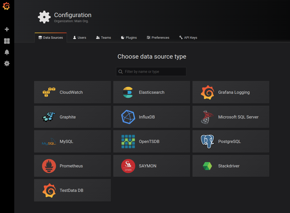The image size is (290, 213).
Task: Pick the Stackdriver label
Action: 229,166
